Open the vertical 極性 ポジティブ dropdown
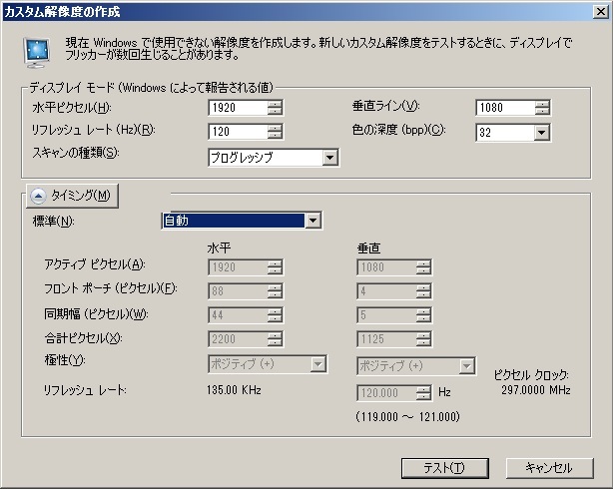613x489 pixels. (466, 365)
